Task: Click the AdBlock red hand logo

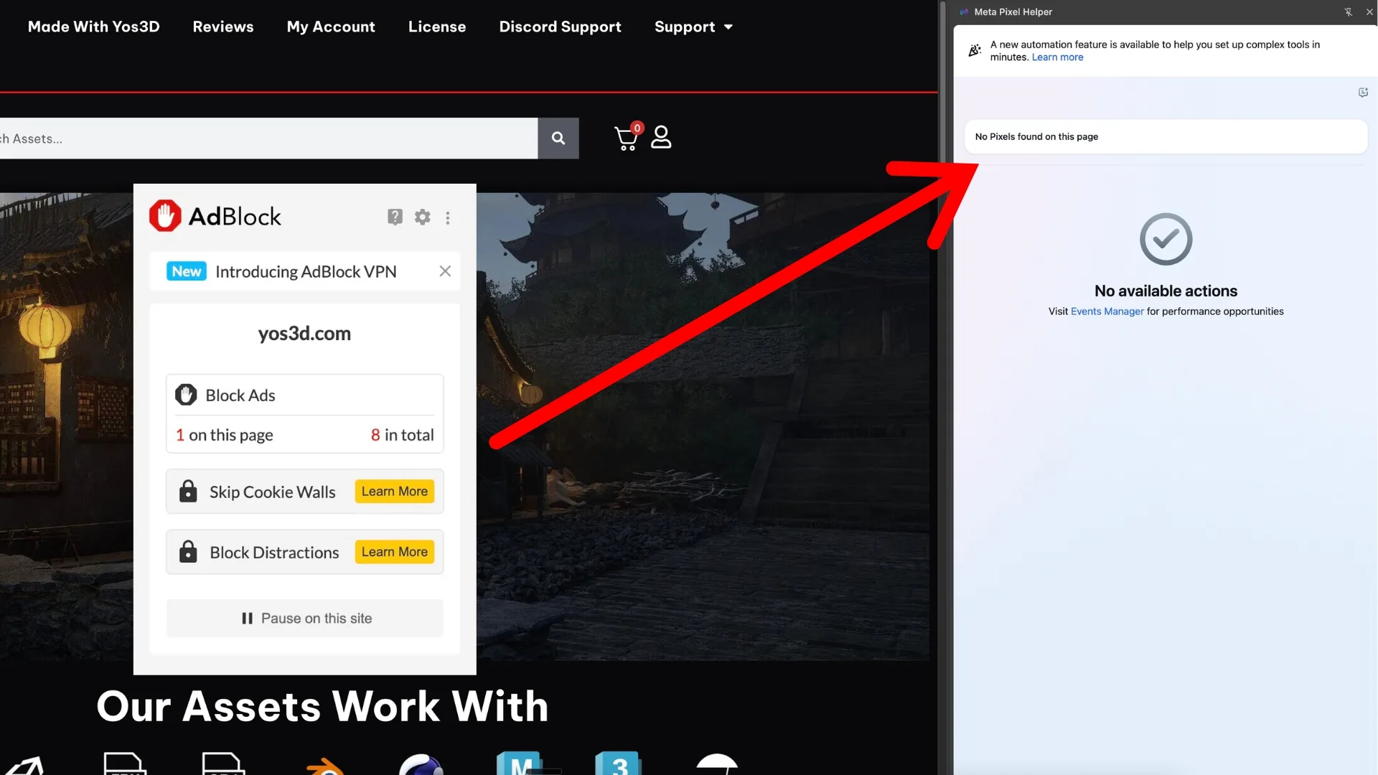Action: click(165, 216)
